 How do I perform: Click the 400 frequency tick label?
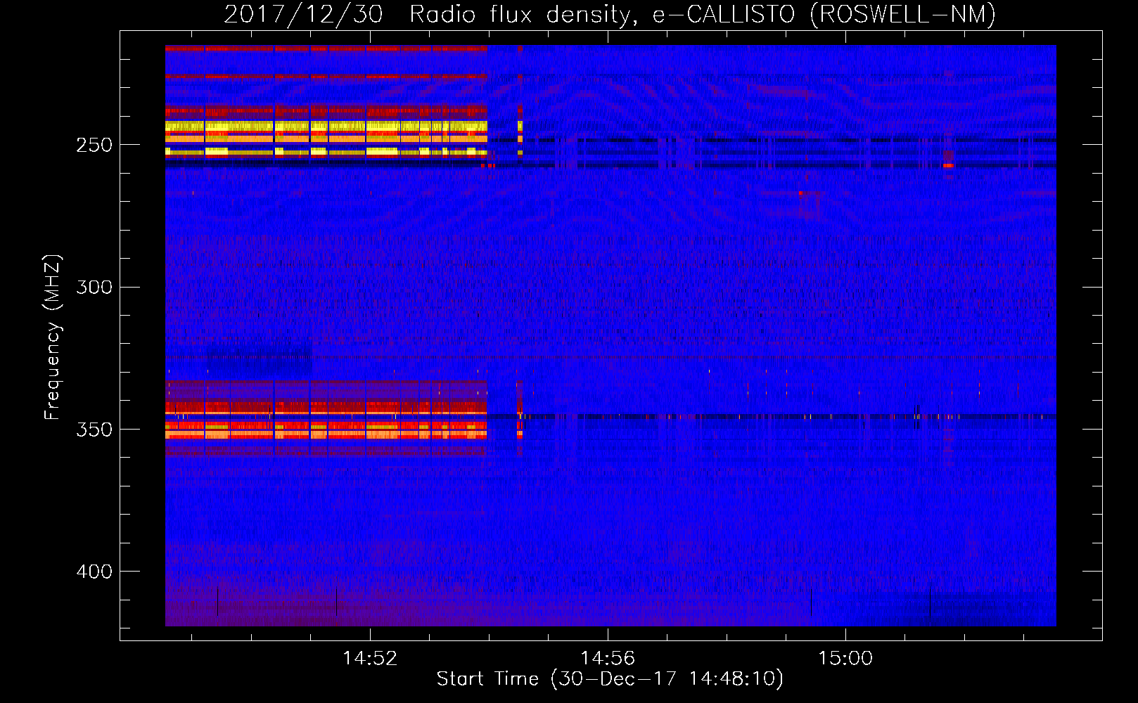click(94, 572)
